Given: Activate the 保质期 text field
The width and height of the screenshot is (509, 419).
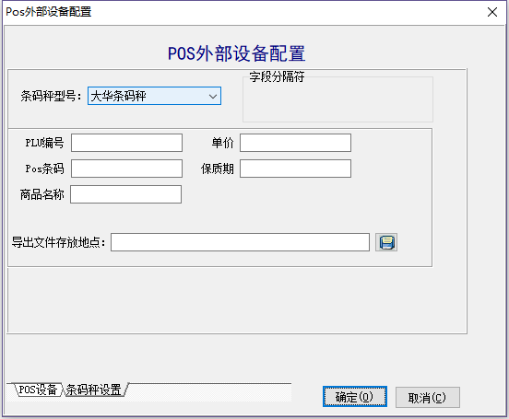Looking at the screenshot, I should click(x=295, y=169).
